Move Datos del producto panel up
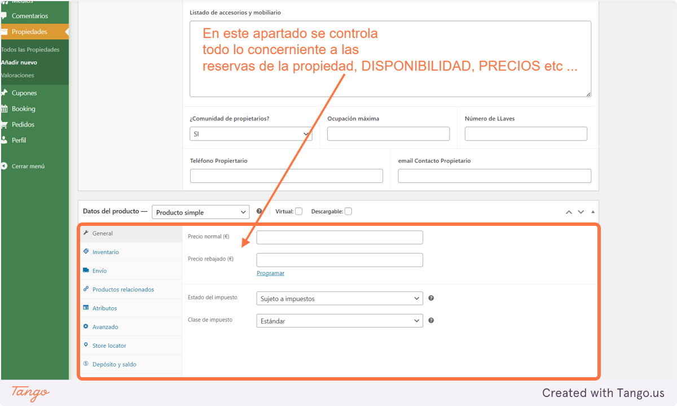This screenshot has width=677, height=406. (569, 212)
